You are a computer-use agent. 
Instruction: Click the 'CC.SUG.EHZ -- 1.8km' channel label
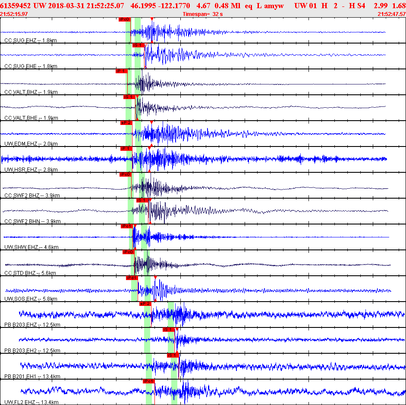coord(31,40)
